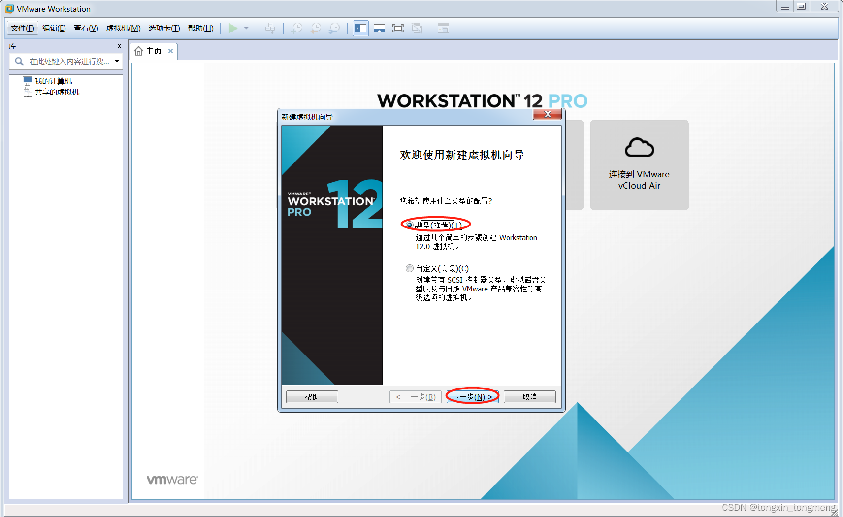Screen dimensions: 843x517
Task: Click the 上一步(B) button
Action: pos(416,397)
